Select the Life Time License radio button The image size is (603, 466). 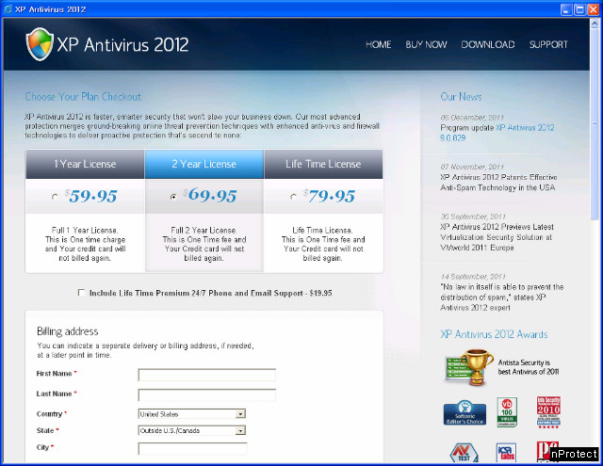click(x=293, y=197)
